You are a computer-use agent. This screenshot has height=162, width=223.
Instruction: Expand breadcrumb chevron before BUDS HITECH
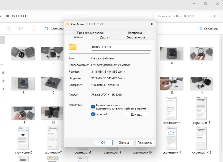1,16
